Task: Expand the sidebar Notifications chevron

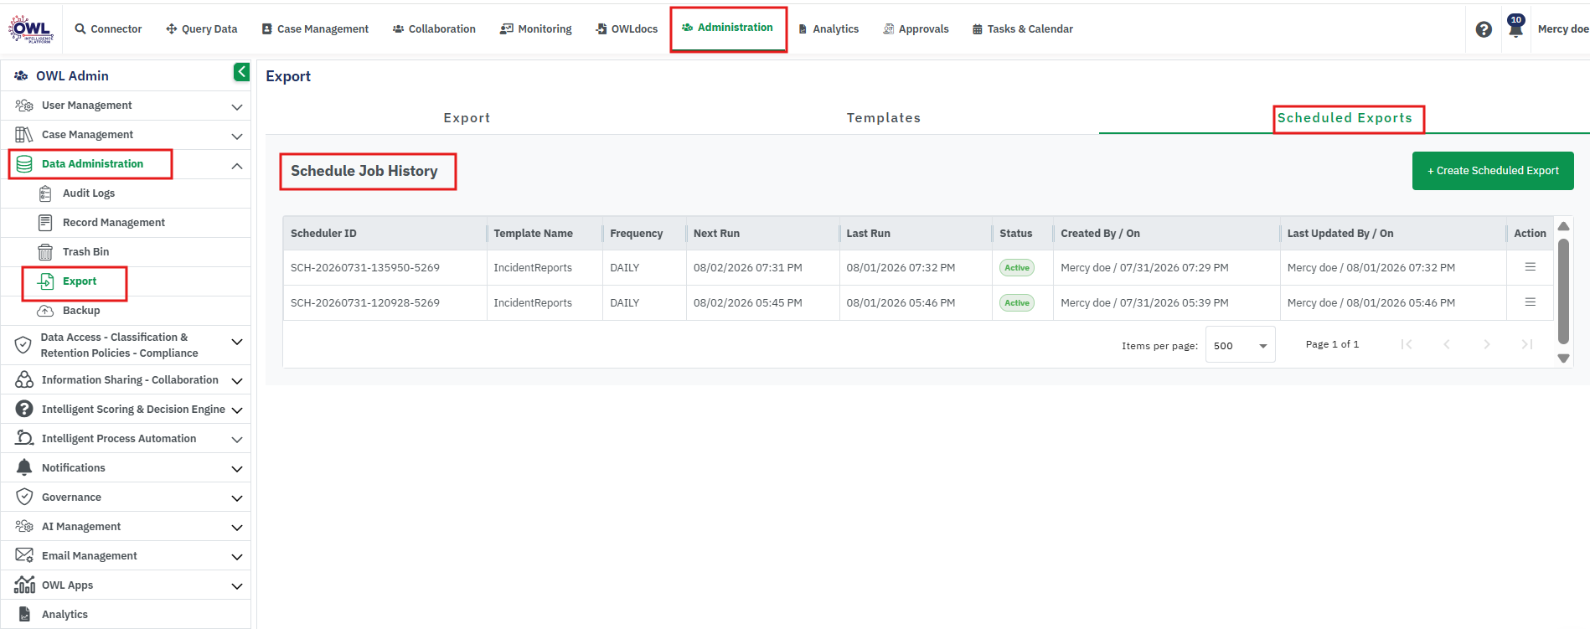Action: 237,469
